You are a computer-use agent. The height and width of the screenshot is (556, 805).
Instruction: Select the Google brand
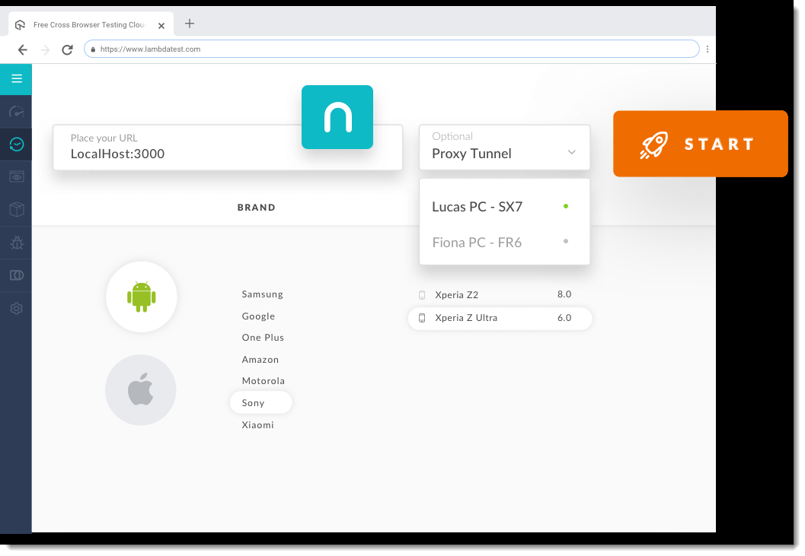[258, 316]
